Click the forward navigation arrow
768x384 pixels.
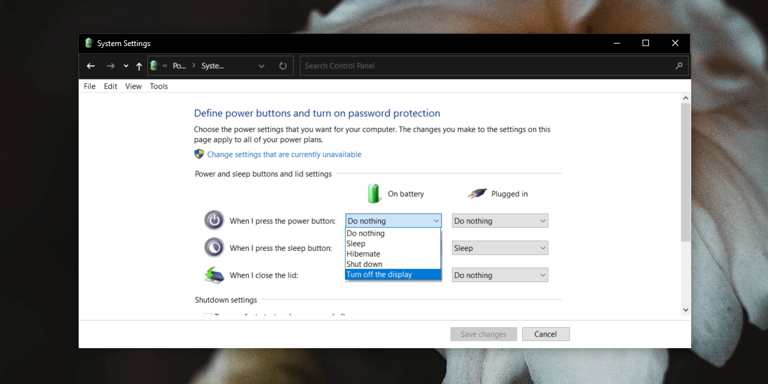pyautogui.click(x=111, y=66)
